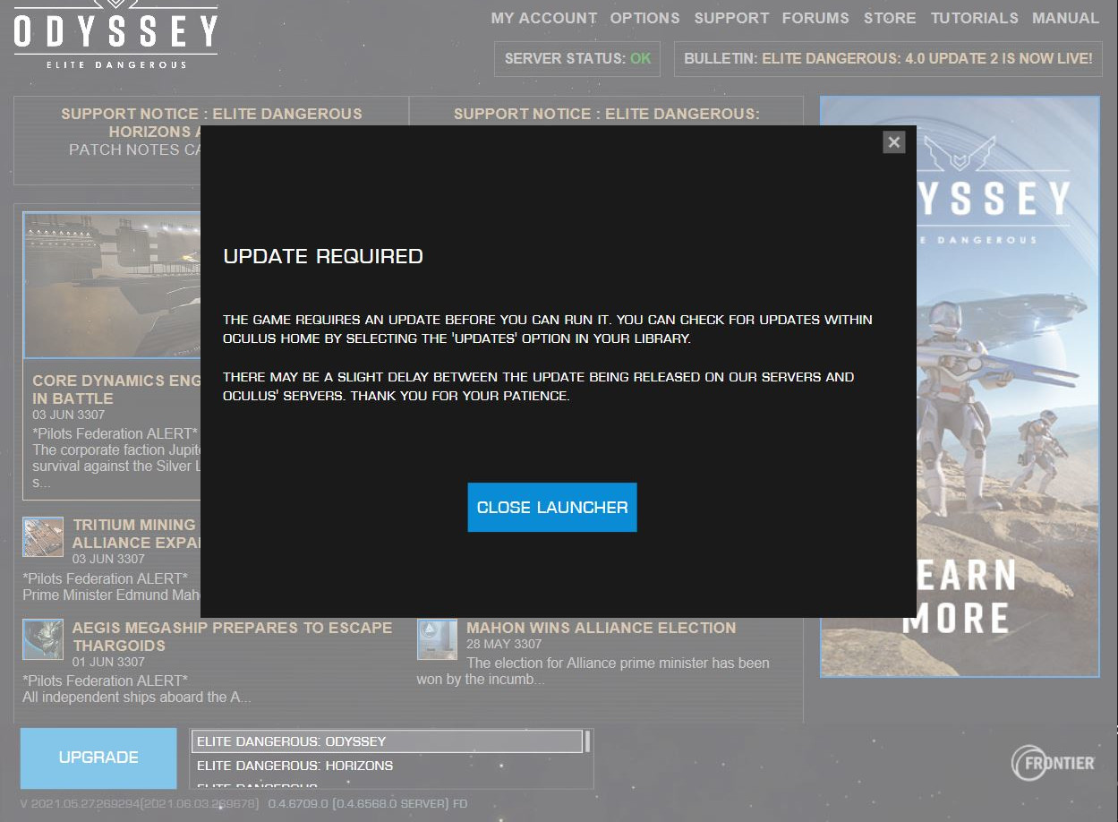Open the Core Dynamics featured article headline

tap(116, 390)
